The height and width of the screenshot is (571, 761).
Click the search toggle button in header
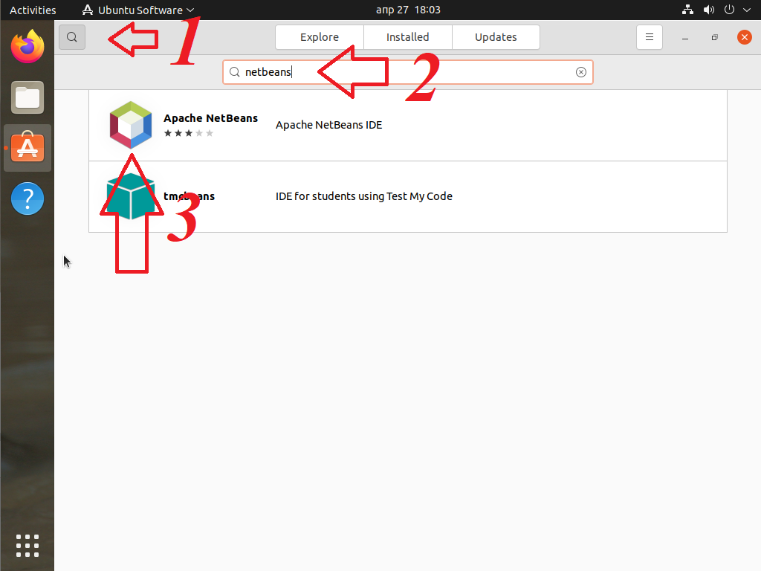[x=72, y=37]
